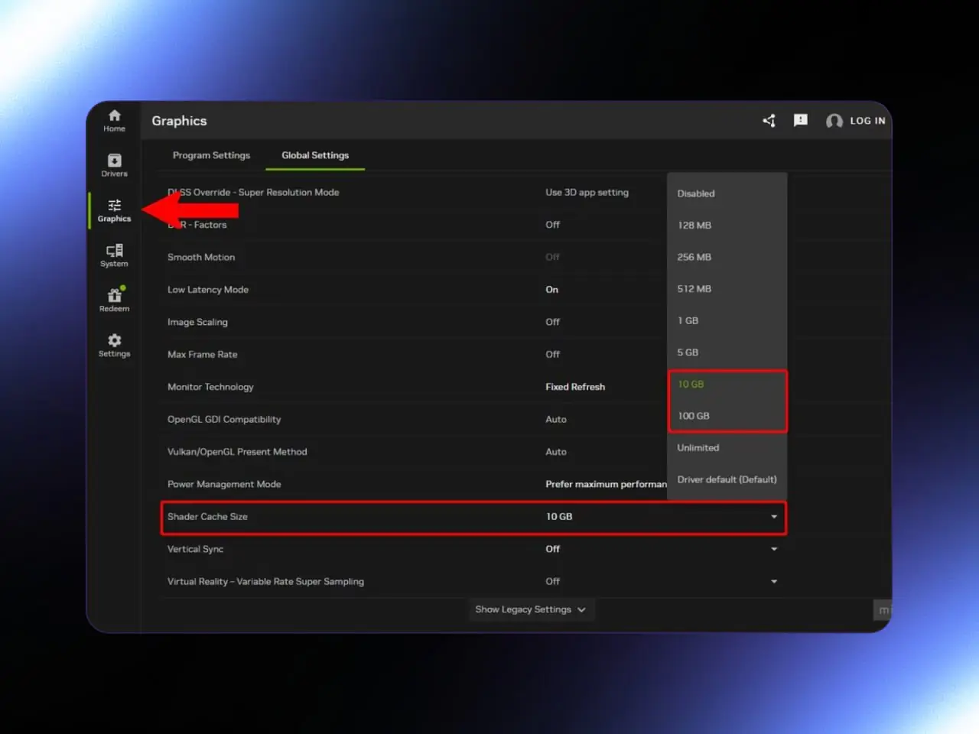The image size is (979, 734).
Task: Open the System sidebar icon
Action: 114,255
